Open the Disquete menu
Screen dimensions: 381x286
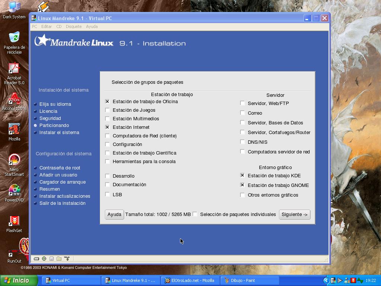(73, 26)
